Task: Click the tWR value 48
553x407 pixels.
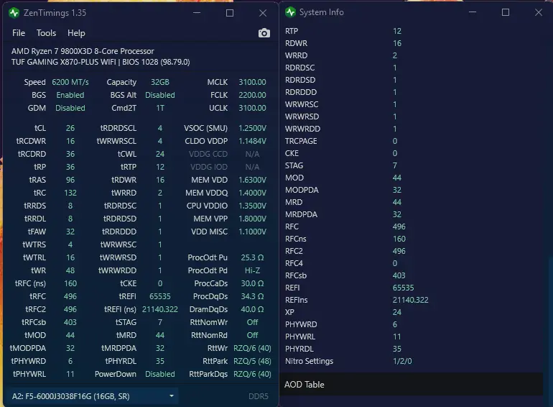Action: click(70, 270)
